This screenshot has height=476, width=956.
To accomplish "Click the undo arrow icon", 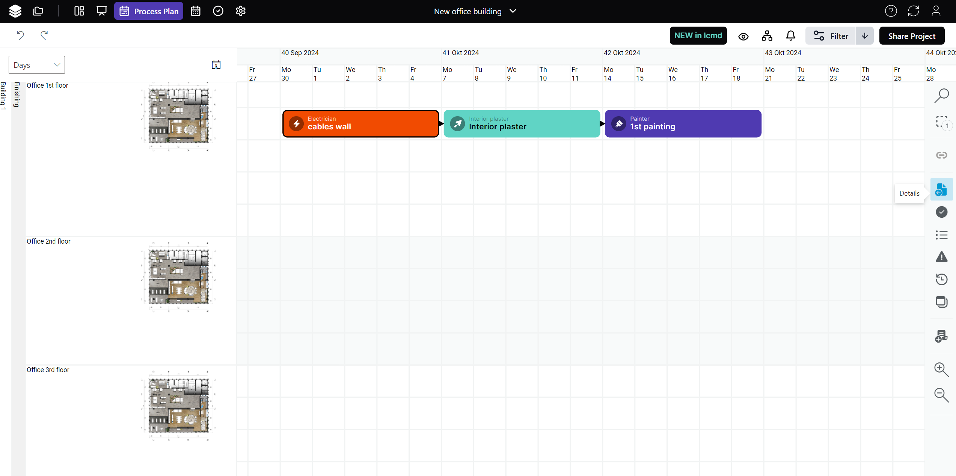I will click(20, 36).
